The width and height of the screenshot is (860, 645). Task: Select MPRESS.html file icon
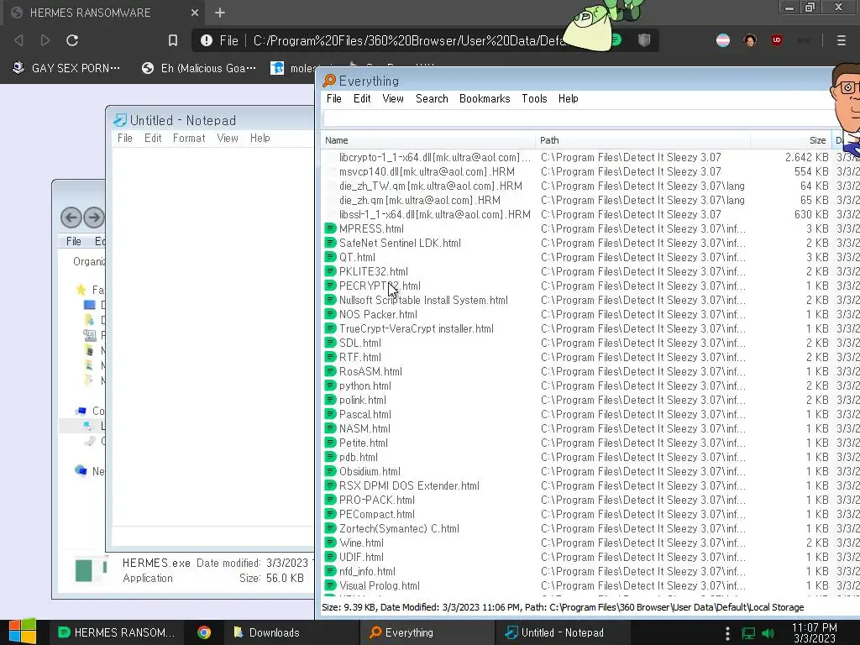click(330, 228)
